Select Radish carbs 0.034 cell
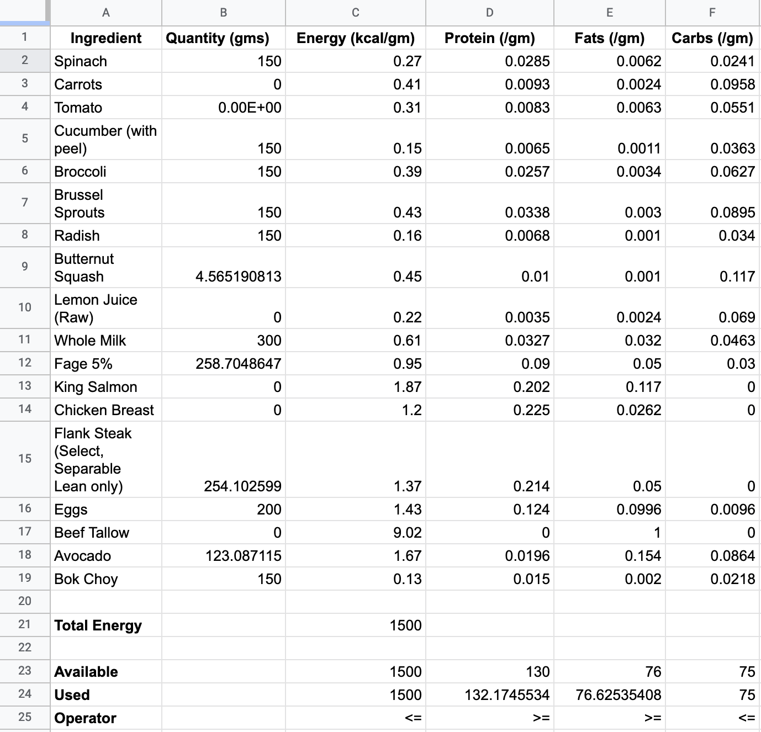Screen dimensions: 761x732 [712, 235]
